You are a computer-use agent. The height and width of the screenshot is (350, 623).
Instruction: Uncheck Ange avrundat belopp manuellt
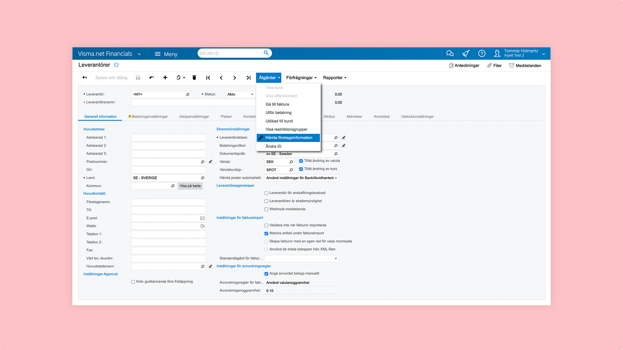[266, 274]
